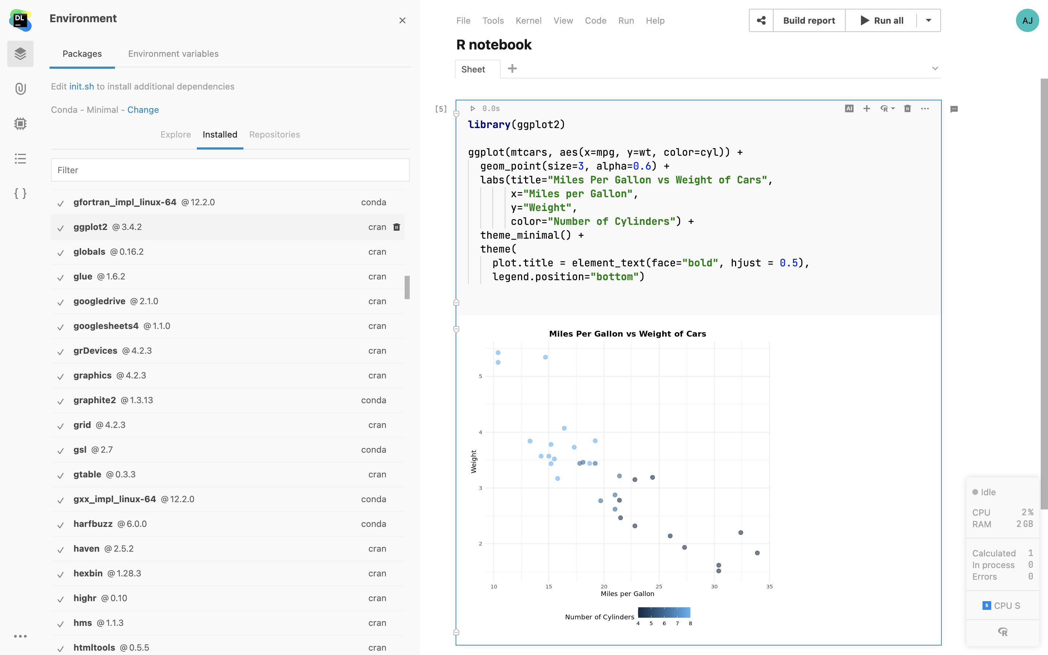
Task: Filter packages using search input field
Action: (230, 169)
